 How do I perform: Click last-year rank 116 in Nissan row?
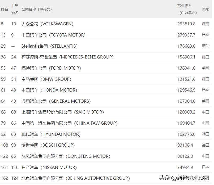[x=15, y=168]
